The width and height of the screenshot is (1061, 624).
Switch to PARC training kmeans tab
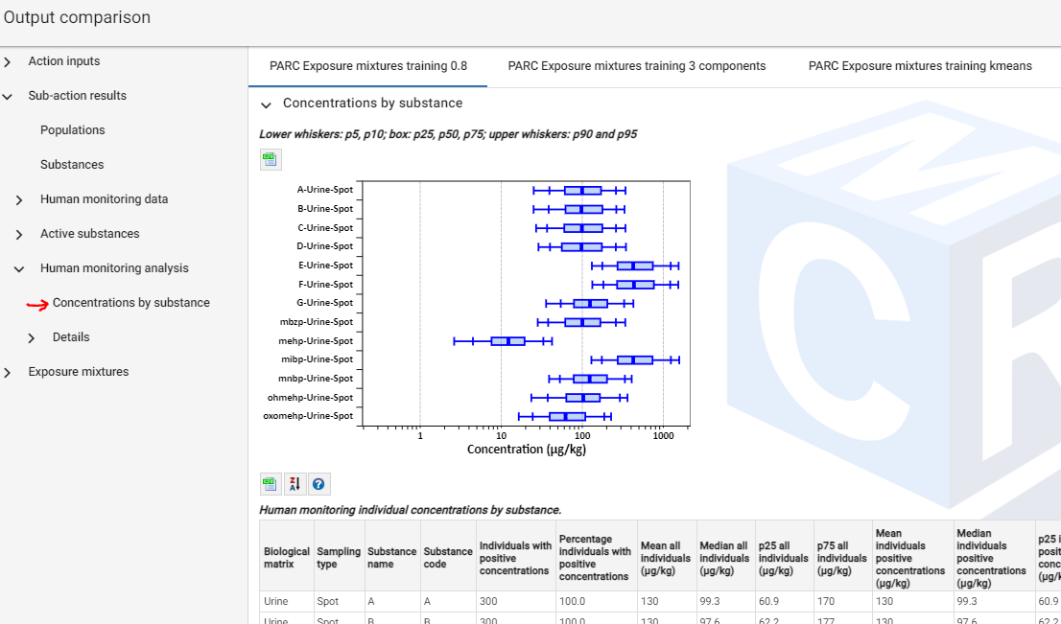click(920, 66)
